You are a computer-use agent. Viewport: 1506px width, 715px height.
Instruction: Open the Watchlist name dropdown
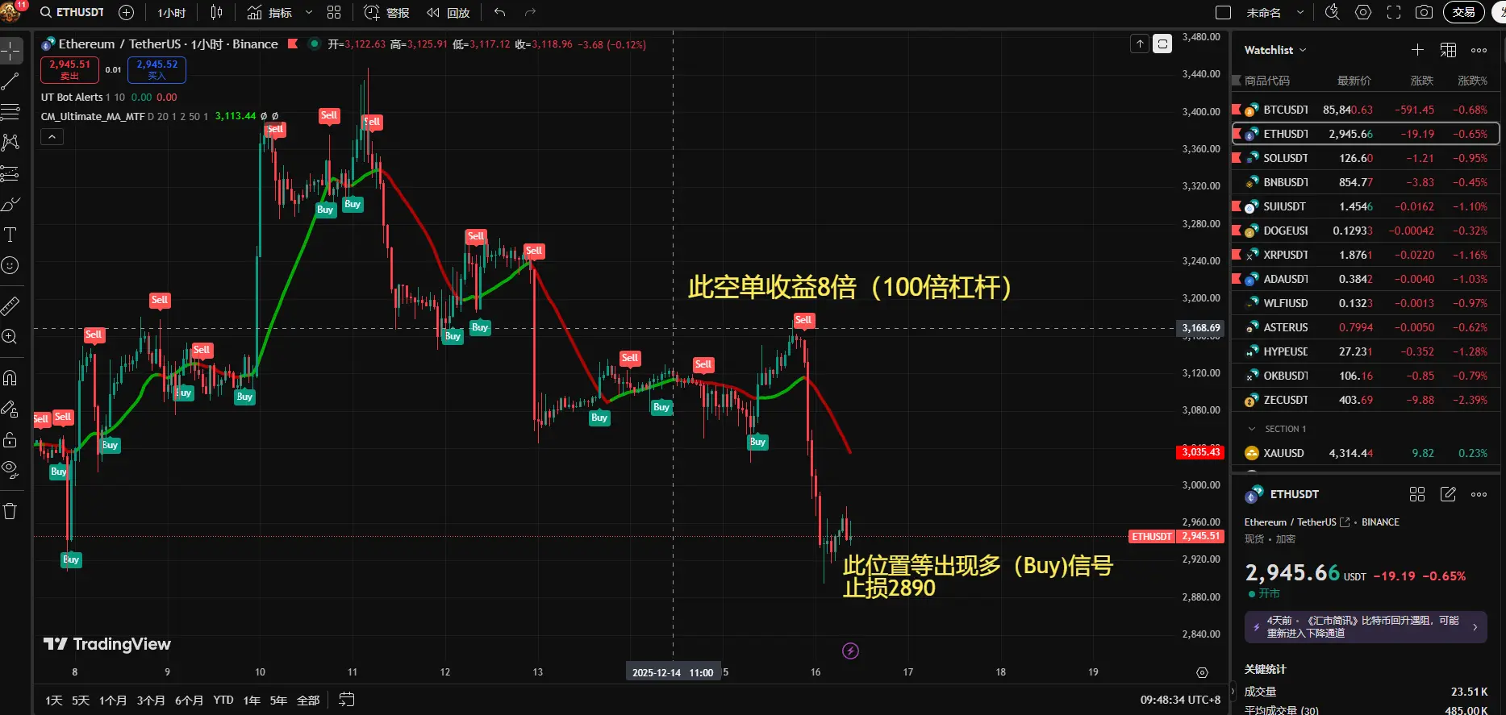[1275, 50]
